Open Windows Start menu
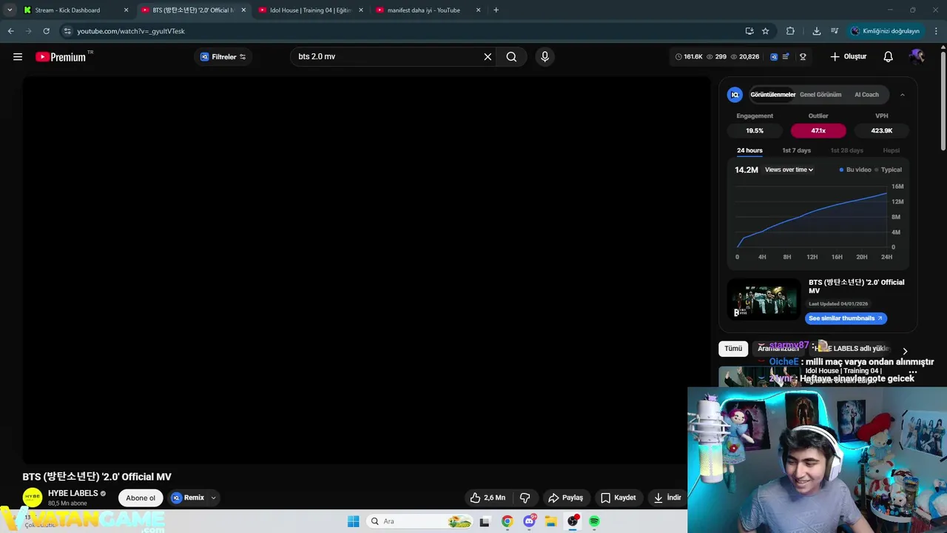This screenshot has width=947, height=533. click(354, 521)
